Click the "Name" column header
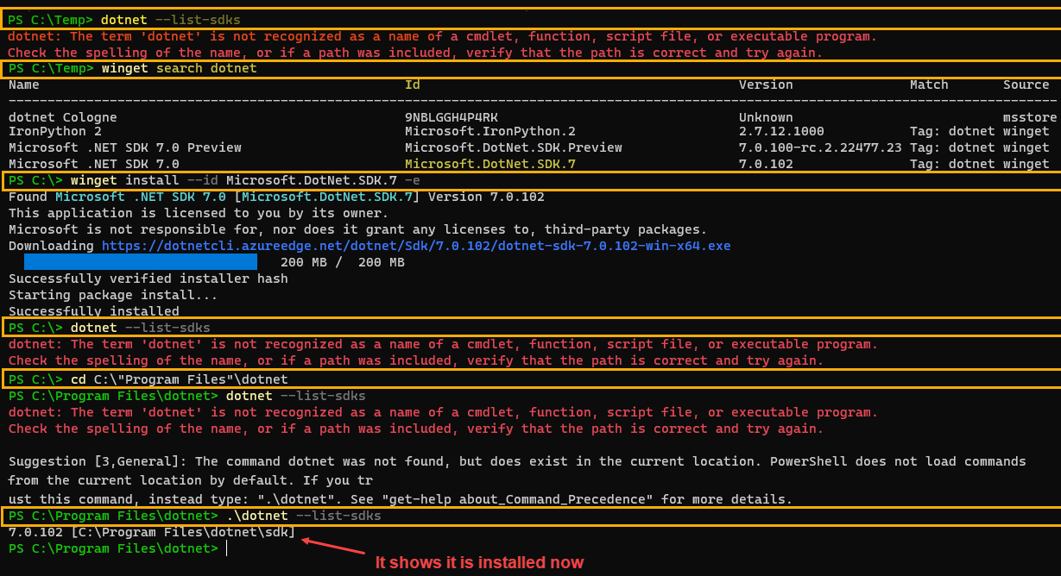This screenshot has width=1061, height=576. click(24, 85)
